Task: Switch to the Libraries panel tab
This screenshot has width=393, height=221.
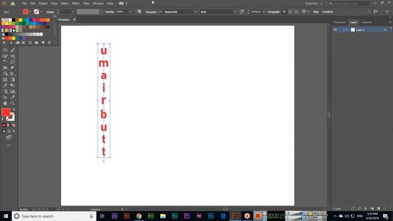Action: (367, 22)
